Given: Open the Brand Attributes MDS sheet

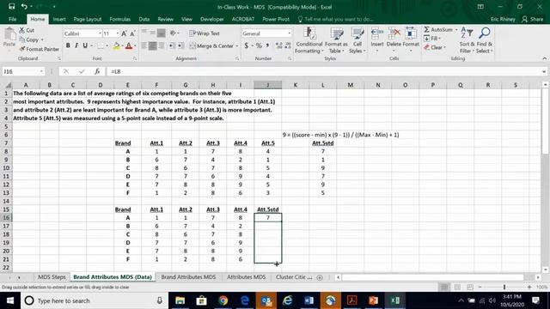Looking at the screenshot, I should tap(188, 276).
